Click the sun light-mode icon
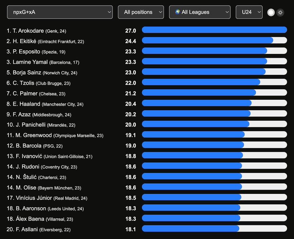 (280, 12)
